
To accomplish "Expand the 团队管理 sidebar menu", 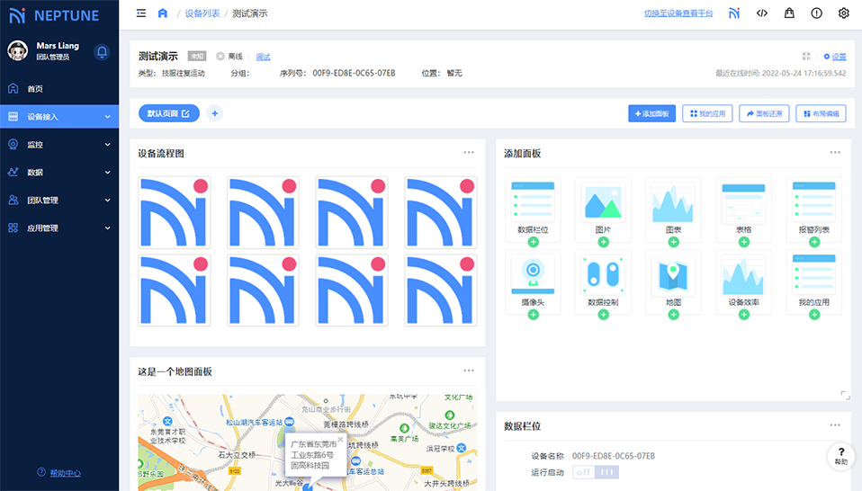I will click(x=59, y=201).
